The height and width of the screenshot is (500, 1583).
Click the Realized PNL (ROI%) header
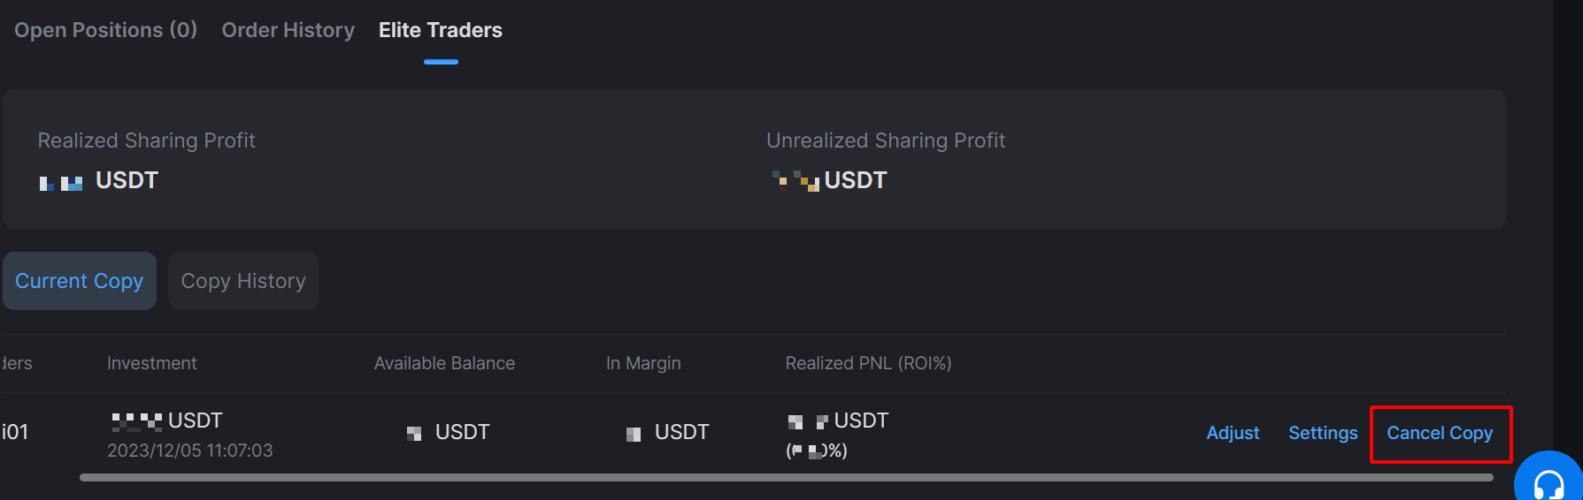click(x=868, y=363)
